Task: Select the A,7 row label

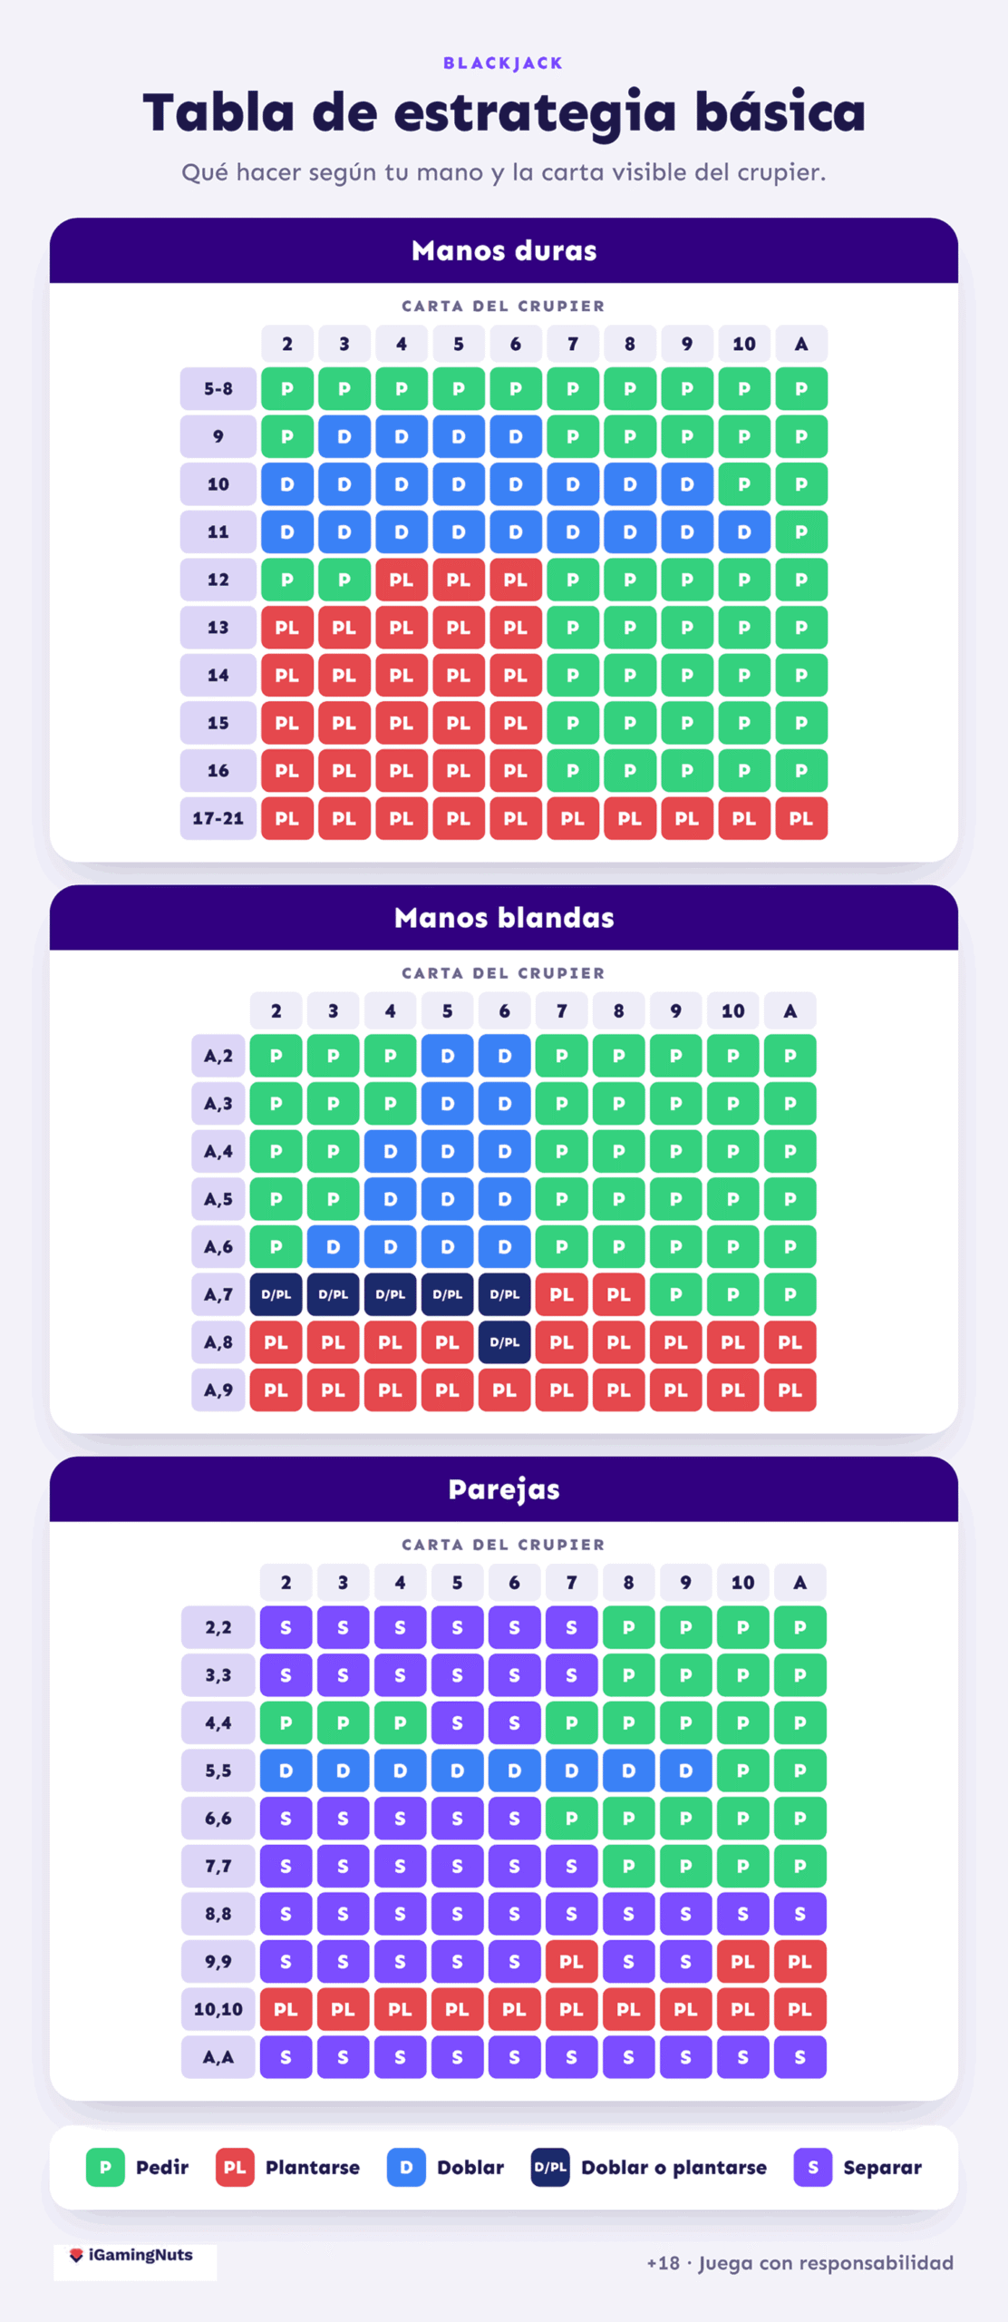Action: [x=218, y=1294]
